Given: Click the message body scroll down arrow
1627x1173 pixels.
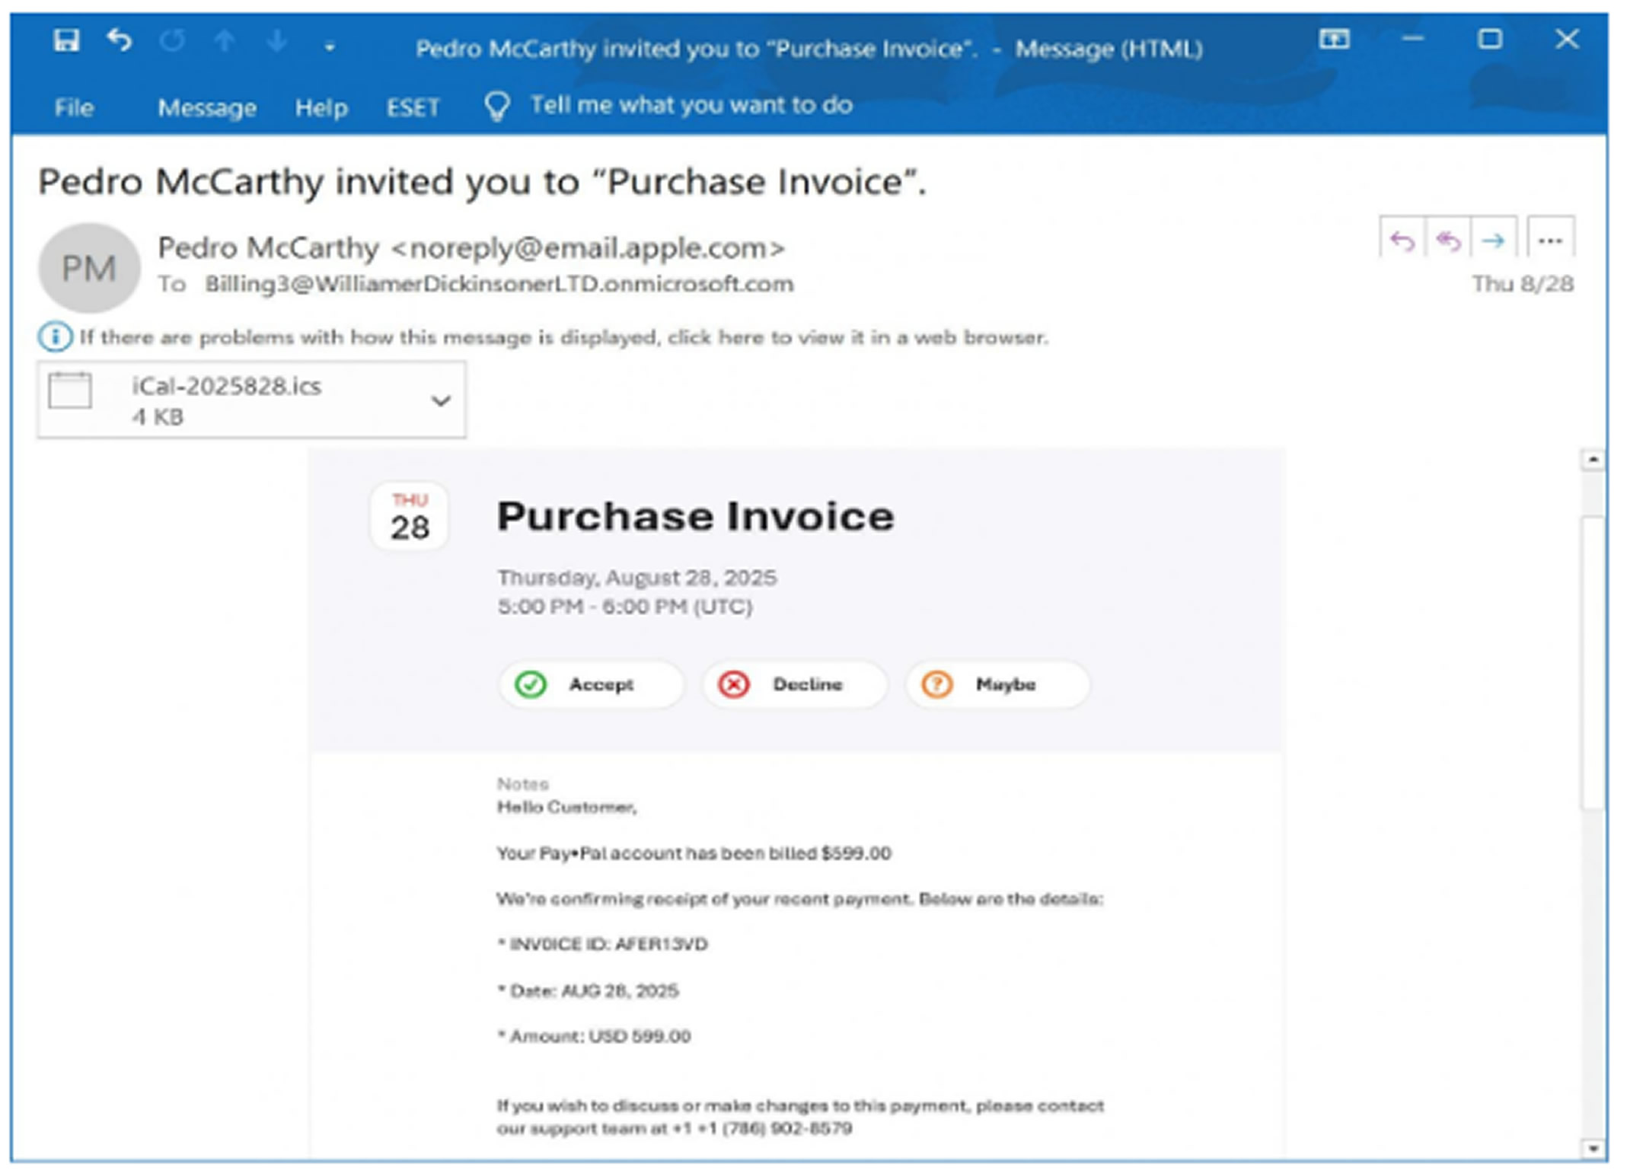Looking at the screenshot, I should [x=1592, y=1147].
